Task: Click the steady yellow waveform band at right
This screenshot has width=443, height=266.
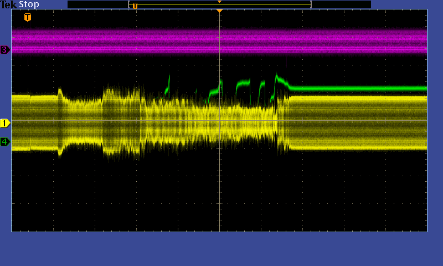Action: point(360,122)
